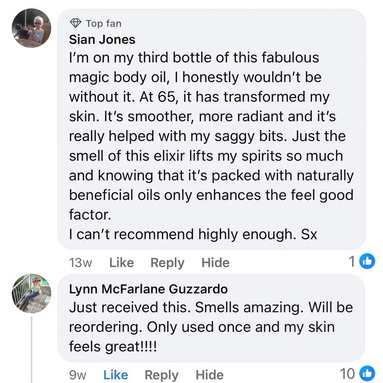Click the blue thumbs-up icon on Lynn's comment
Image resolution: width=383 pixels, height=383 pixels.
coord(367,374)
